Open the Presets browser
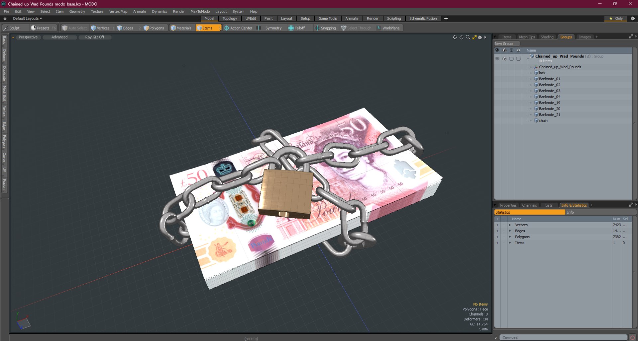638x341 pixels. tap(43, 28)
